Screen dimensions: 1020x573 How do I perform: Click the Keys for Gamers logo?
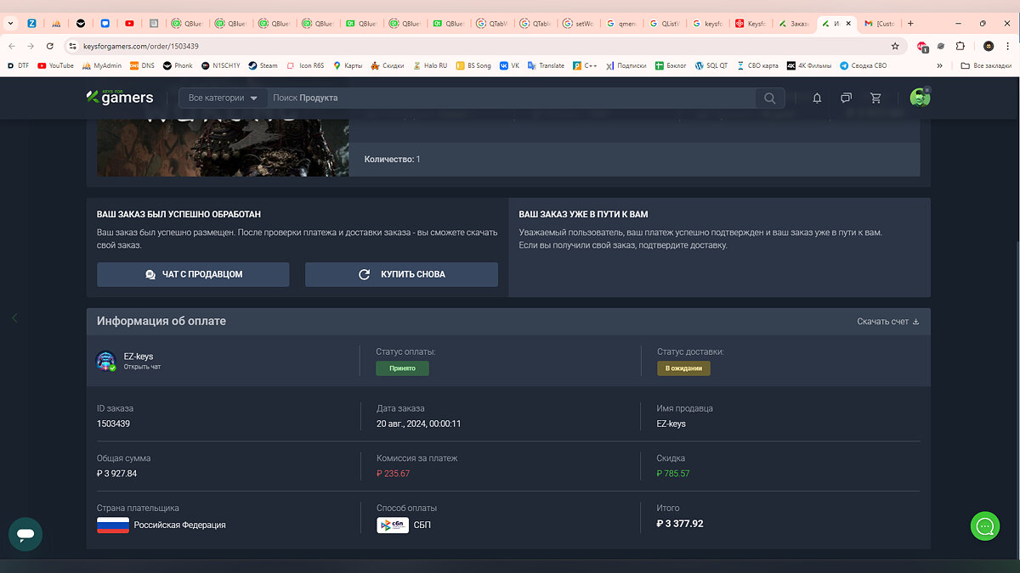tap(121, 98)
